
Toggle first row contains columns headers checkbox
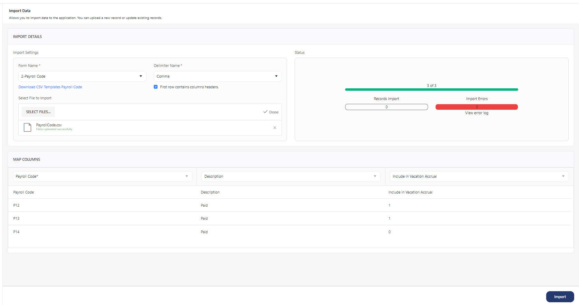tap(156, 87)
